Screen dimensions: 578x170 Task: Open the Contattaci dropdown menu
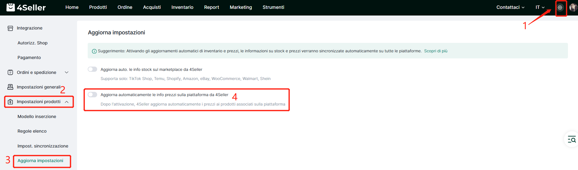point(510,7)
